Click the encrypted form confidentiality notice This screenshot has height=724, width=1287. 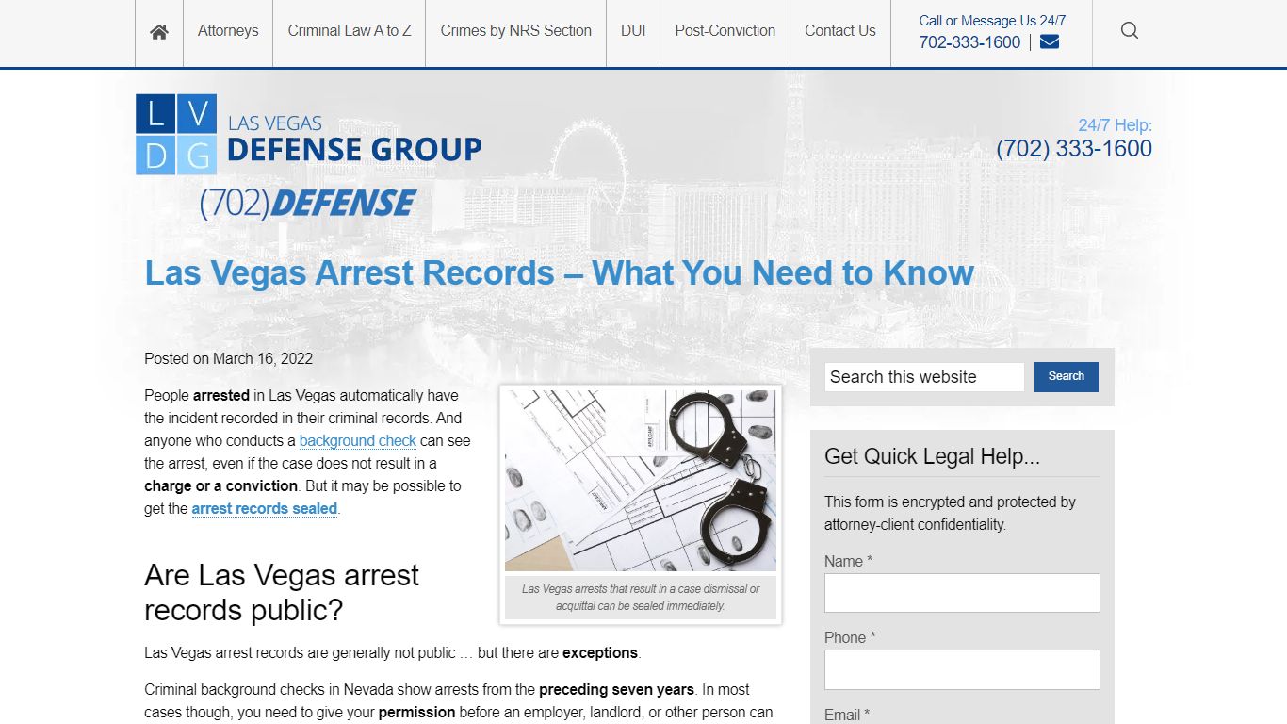pyautogui.click(x=950, y=513)
